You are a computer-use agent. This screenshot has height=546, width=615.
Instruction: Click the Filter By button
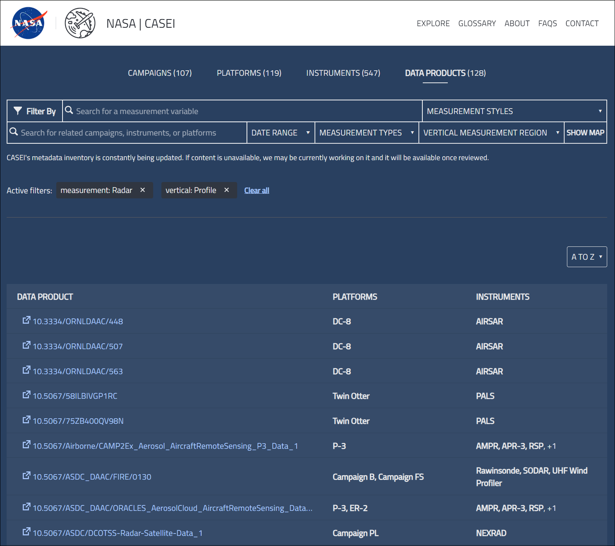[35, 111]
